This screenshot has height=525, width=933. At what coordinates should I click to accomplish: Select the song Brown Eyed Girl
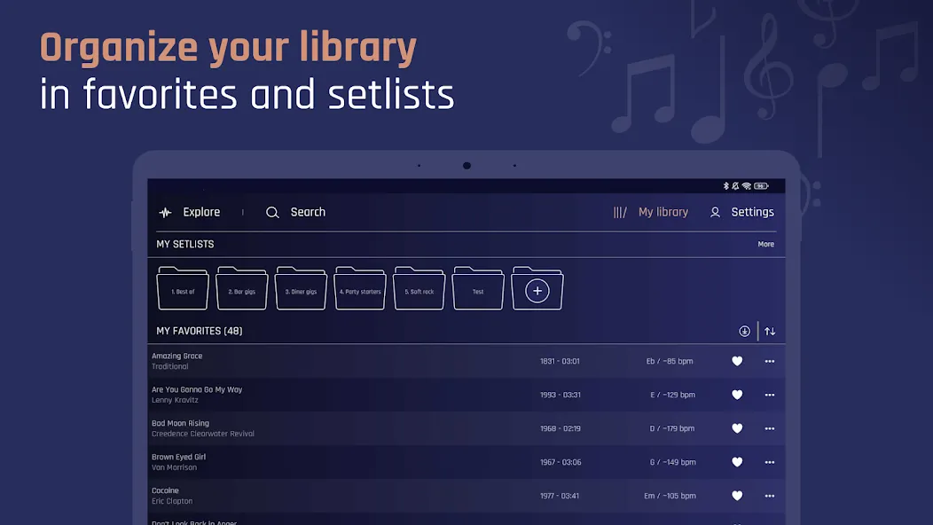(178, 457)
